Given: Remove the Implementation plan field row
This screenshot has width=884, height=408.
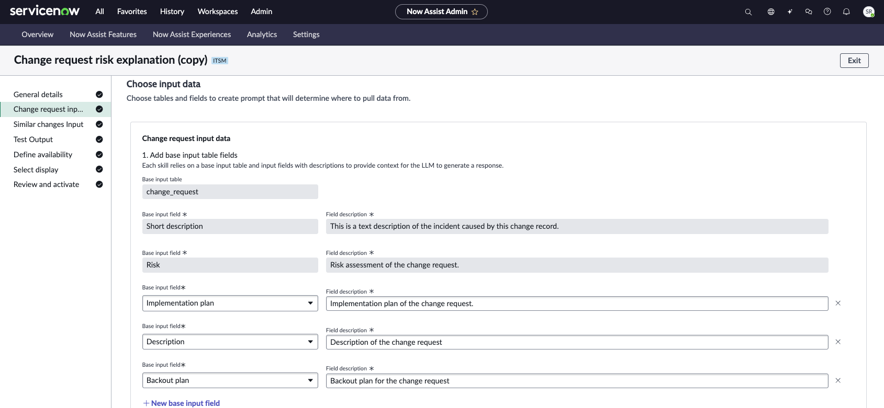Looking at the screenshot, I should [x=838, y=303].
